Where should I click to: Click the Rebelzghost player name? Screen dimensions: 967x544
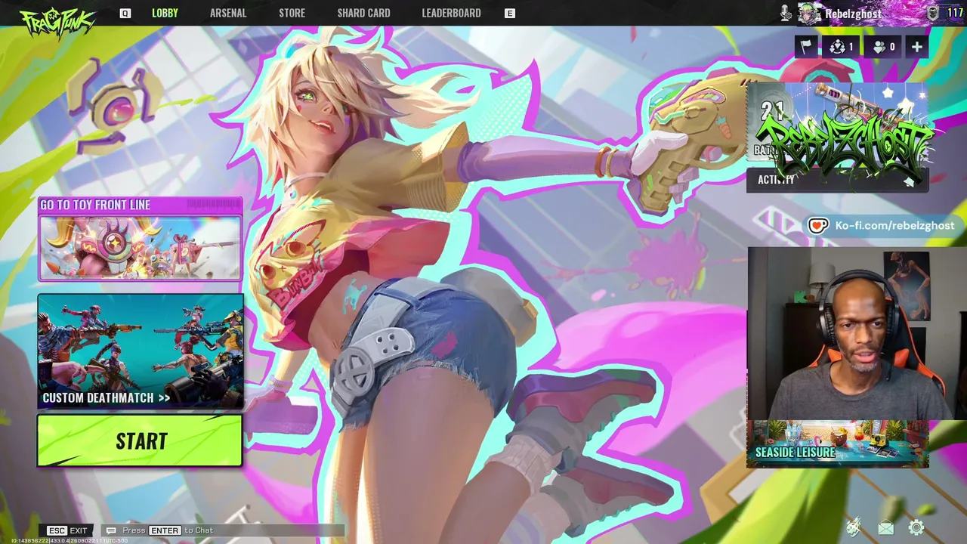tap(853, 14)
